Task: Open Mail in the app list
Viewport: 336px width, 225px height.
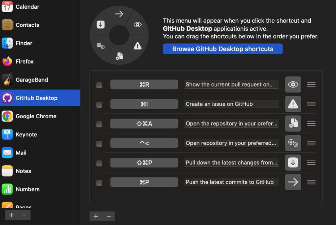Action: coord(40,153)
